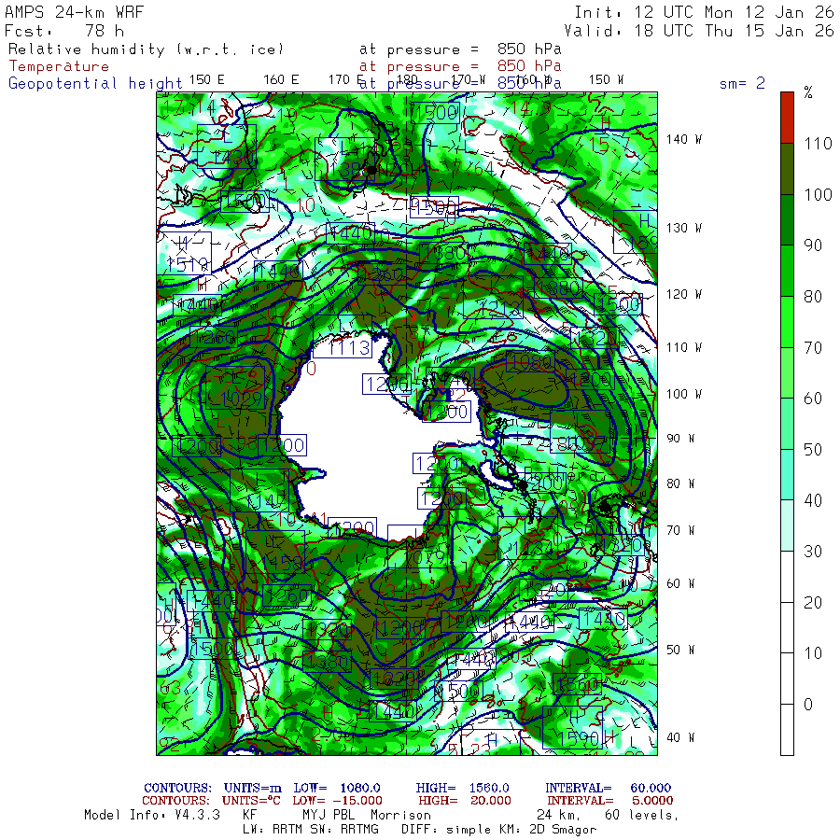Click the '100 W' longitude label
840x840 pixels.
[x=684, y=394]
